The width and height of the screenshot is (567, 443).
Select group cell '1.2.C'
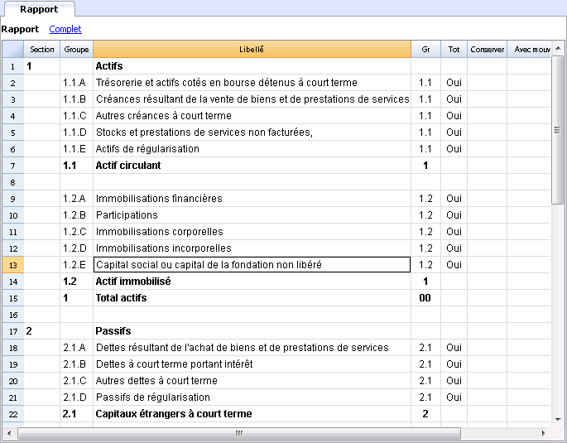(76, 232)
